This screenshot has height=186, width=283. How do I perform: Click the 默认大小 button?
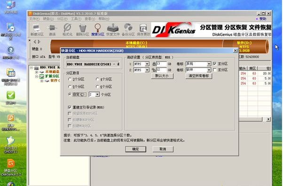tap(162, 76)
